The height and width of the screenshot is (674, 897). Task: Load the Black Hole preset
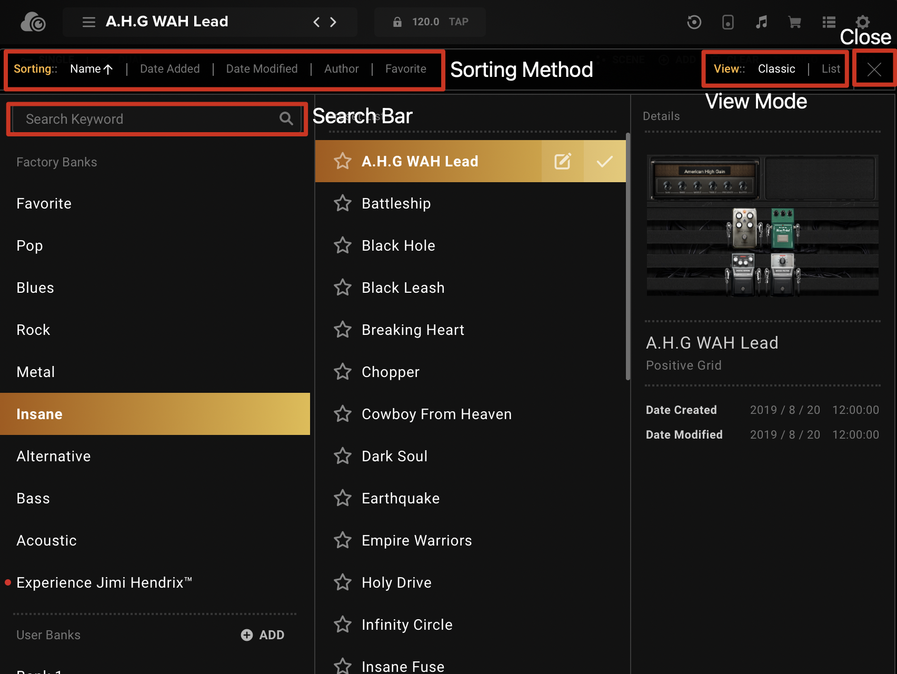click(x=471, y=245)
